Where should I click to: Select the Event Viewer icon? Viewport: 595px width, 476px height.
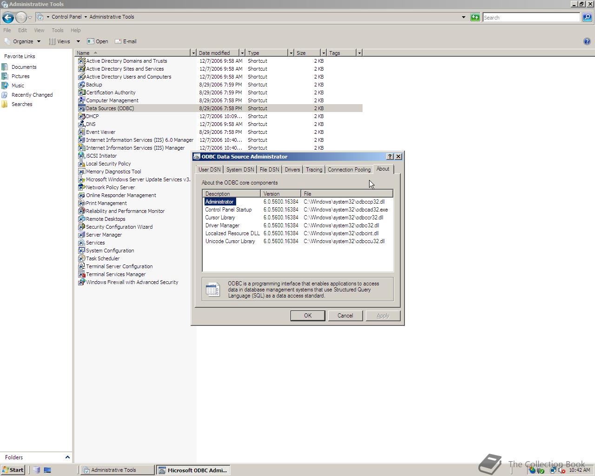82,132
